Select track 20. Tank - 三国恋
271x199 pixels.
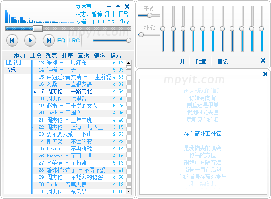click(x=79, y=113)
